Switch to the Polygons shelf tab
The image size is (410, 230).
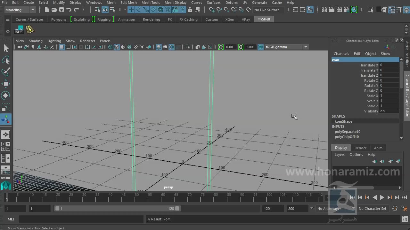(x=59, y=19)
